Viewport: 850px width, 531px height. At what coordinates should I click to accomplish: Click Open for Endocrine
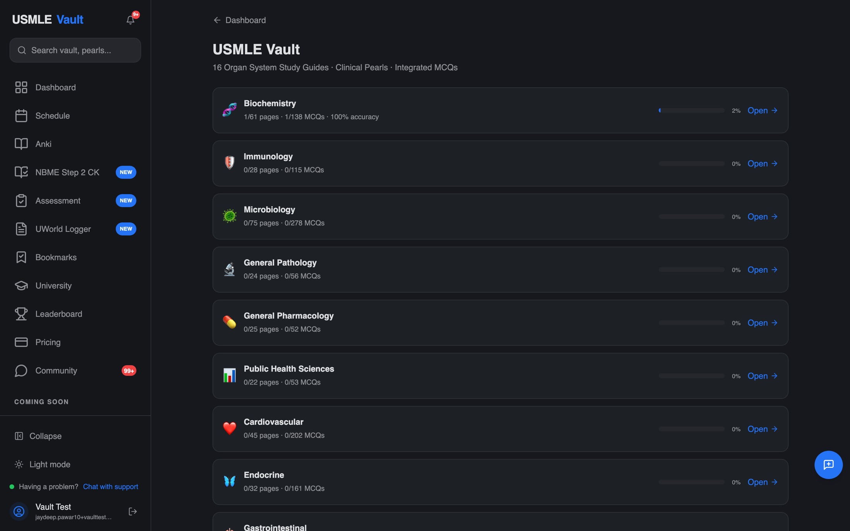(x=763, y=482)
